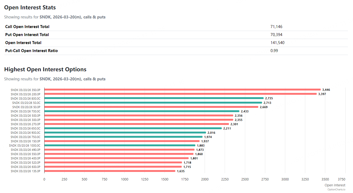Click the SNDK 03/20/26 900.0C axis label
The width and height of the screenshot is (353, 193).
[26, 133]
